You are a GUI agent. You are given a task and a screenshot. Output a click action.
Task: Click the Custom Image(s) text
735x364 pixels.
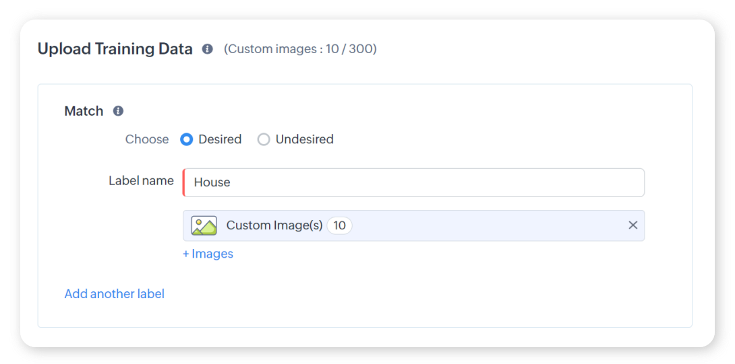click(x=274, y=225)
